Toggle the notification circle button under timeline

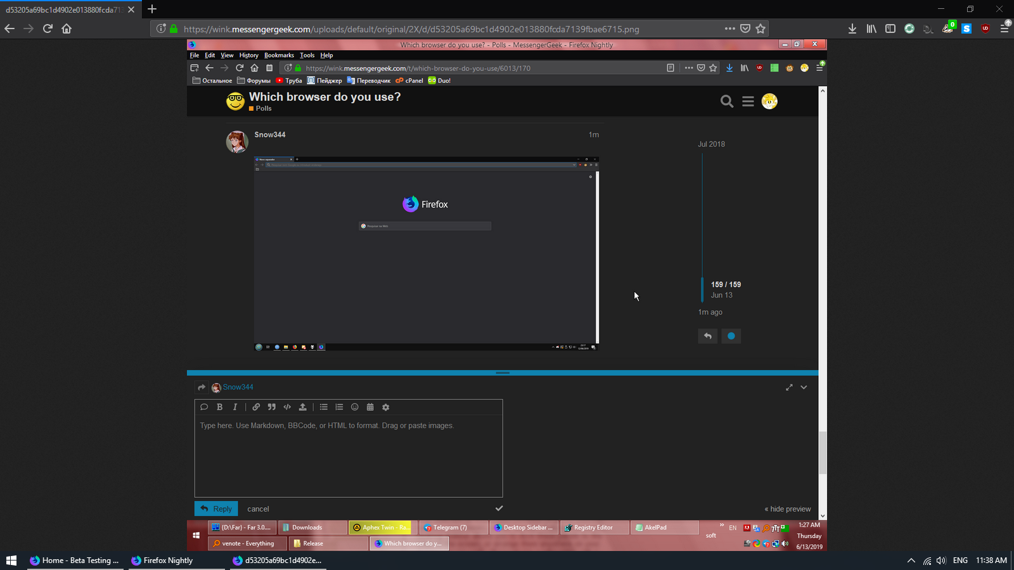731,336
